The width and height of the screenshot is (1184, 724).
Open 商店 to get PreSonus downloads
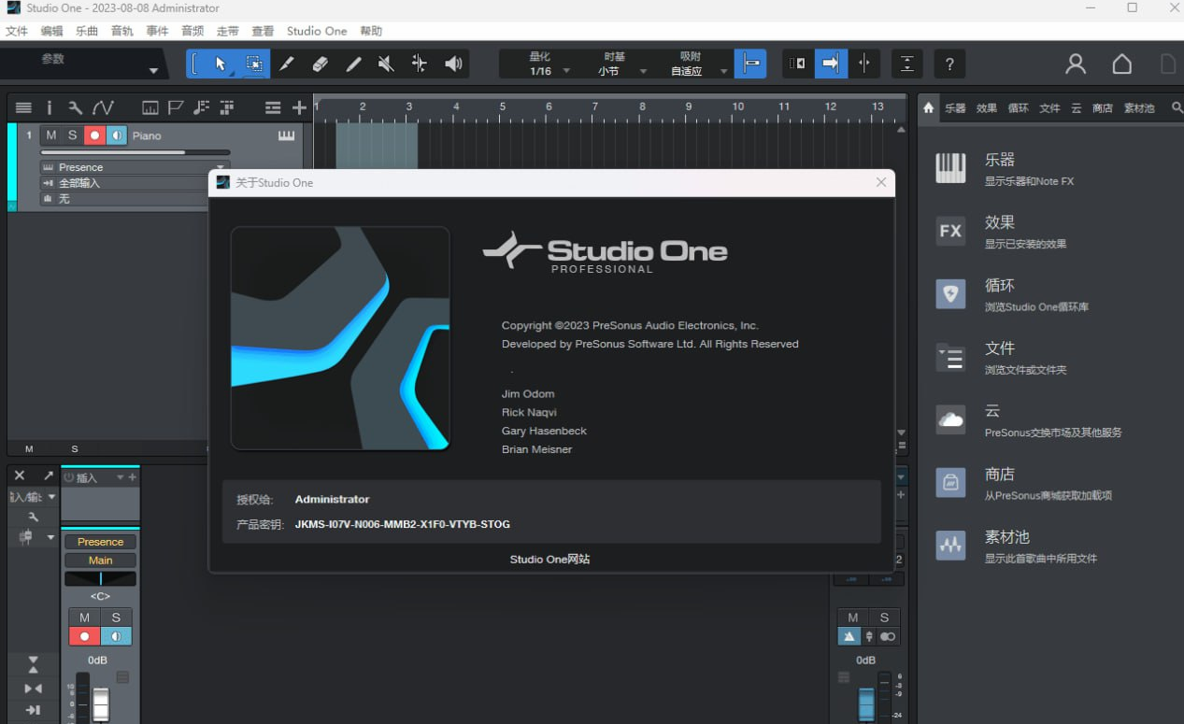point(1000,474)
